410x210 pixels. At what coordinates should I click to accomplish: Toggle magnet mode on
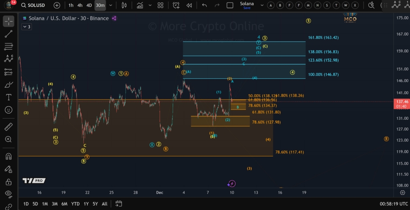(x=8, y=157)
